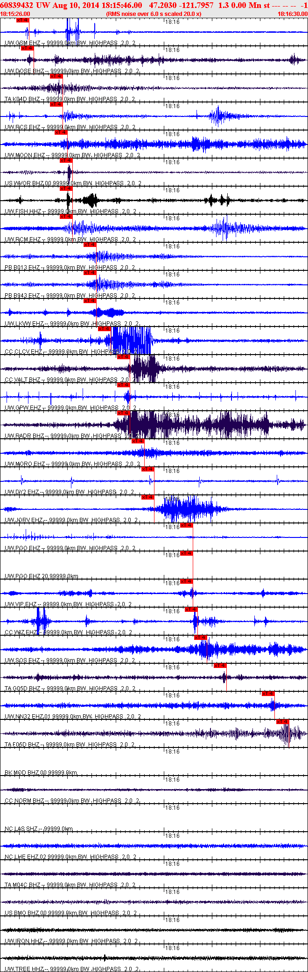Click the pick flag on TA G05D trace
The image size is (308, 972).
click(x=220, y=666)
